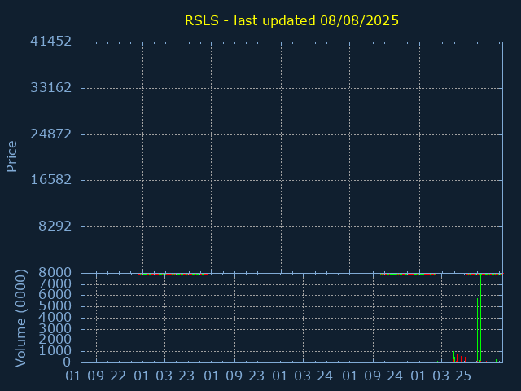The height and width of the screenshot is (391, 521).
Task: Click the volume axis label 4000
Action: (55, 317)
